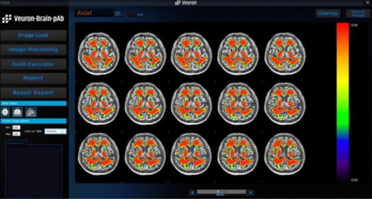
Task: Click the rainbow color scale bar
Action: click(342, 102)
